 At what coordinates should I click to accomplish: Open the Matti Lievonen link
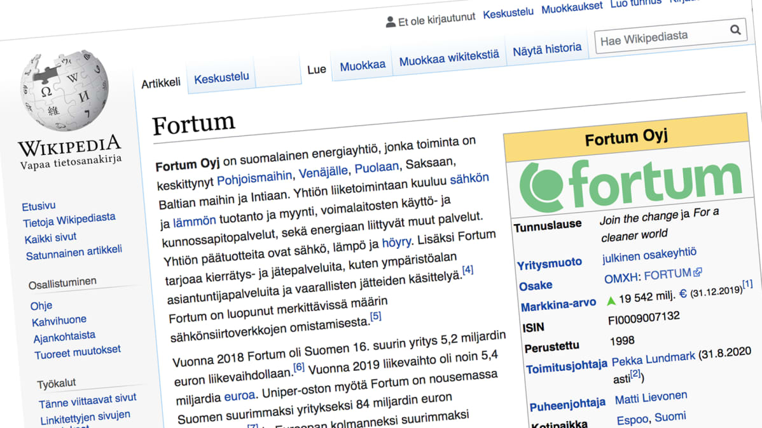pyautogui.click(x=651, y=398)
